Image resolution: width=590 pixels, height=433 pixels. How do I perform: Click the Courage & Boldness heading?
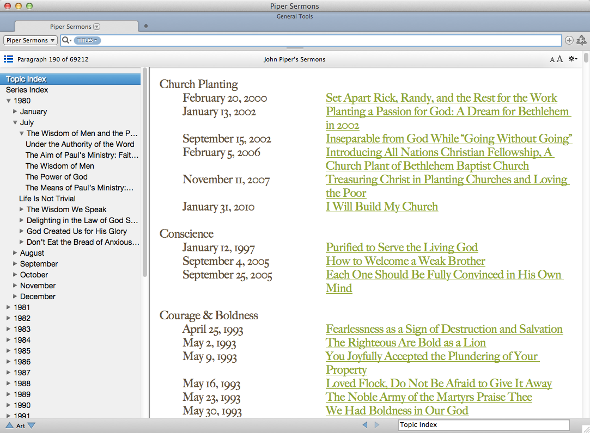(x=209, y=316)
